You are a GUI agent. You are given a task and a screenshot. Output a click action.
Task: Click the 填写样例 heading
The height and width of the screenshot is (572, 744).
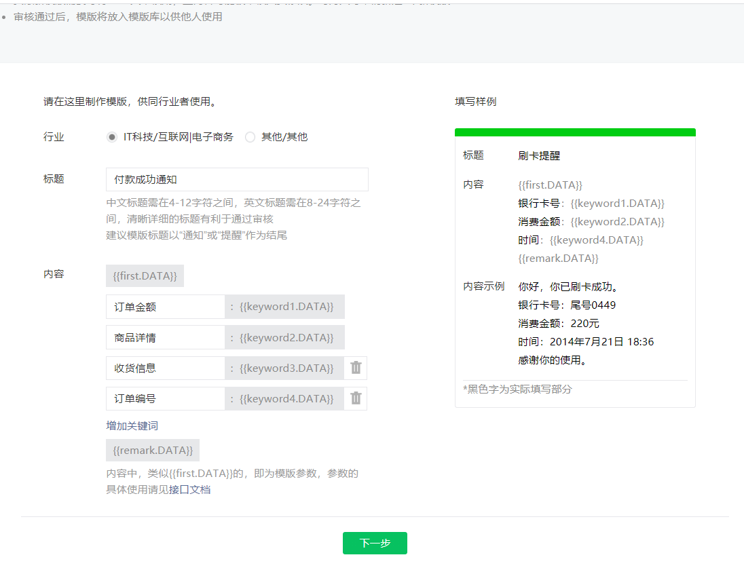475,102
